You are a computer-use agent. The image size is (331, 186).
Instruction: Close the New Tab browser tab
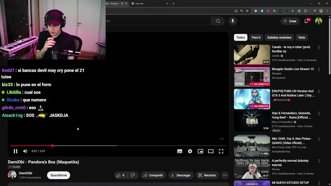coord(167,4)
